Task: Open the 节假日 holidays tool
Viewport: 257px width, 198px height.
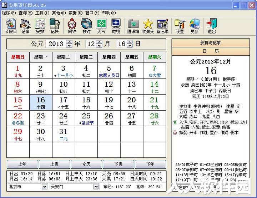Action: pos(11,26)
